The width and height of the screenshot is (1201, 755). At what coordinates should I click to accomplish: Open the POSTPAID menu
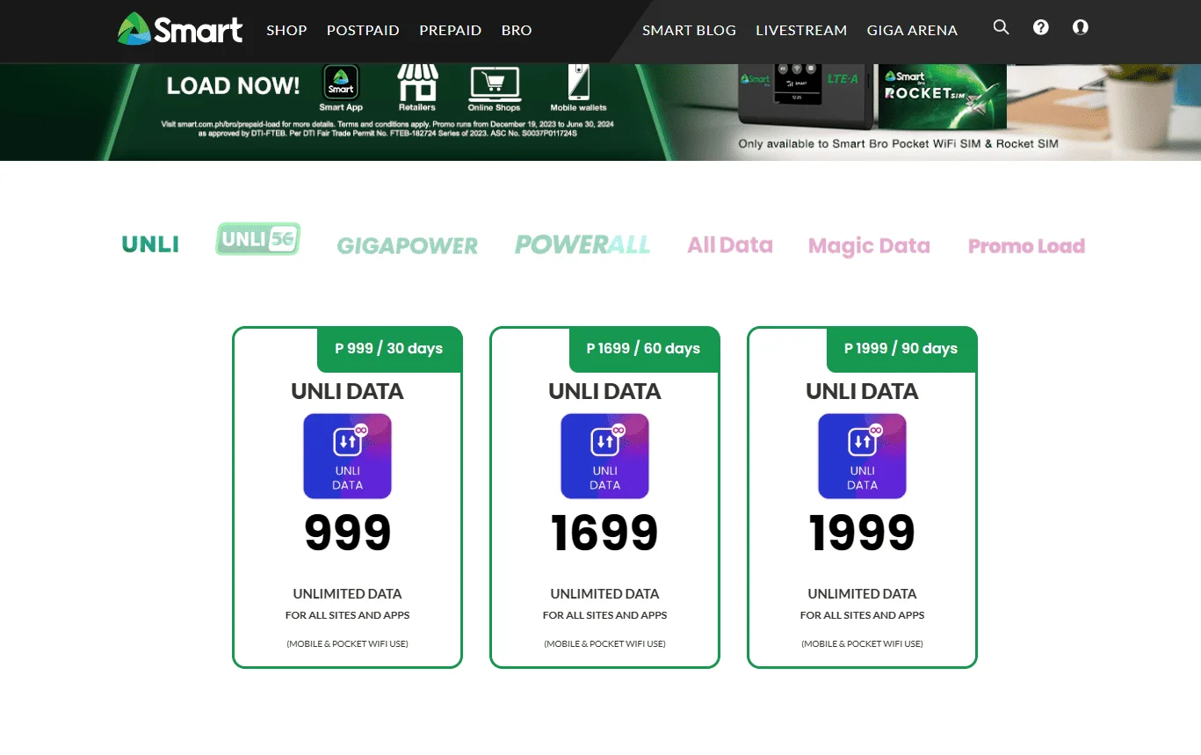[x=363, y=30]
